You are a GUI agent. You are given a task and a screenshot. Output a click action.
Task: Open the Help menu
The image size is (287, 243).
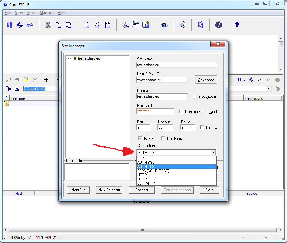coord(62,13)
